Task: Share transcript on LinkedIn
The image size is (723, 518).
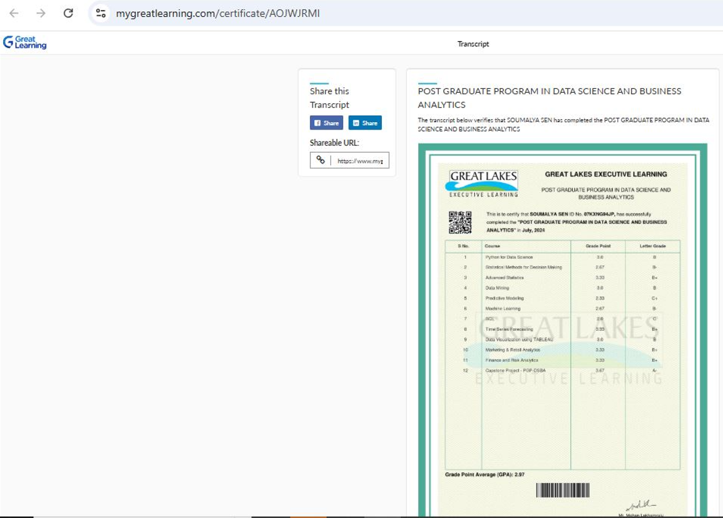Action: [x=365, y=123]
